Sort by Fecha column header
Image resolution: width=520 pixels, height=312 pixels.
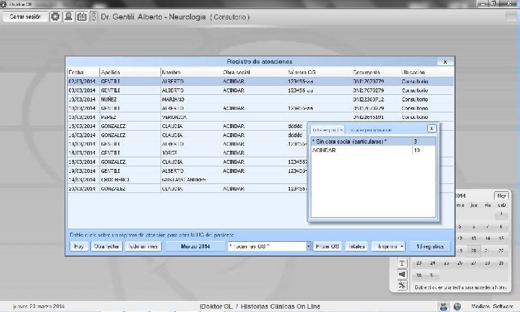[x=83, y=72]
